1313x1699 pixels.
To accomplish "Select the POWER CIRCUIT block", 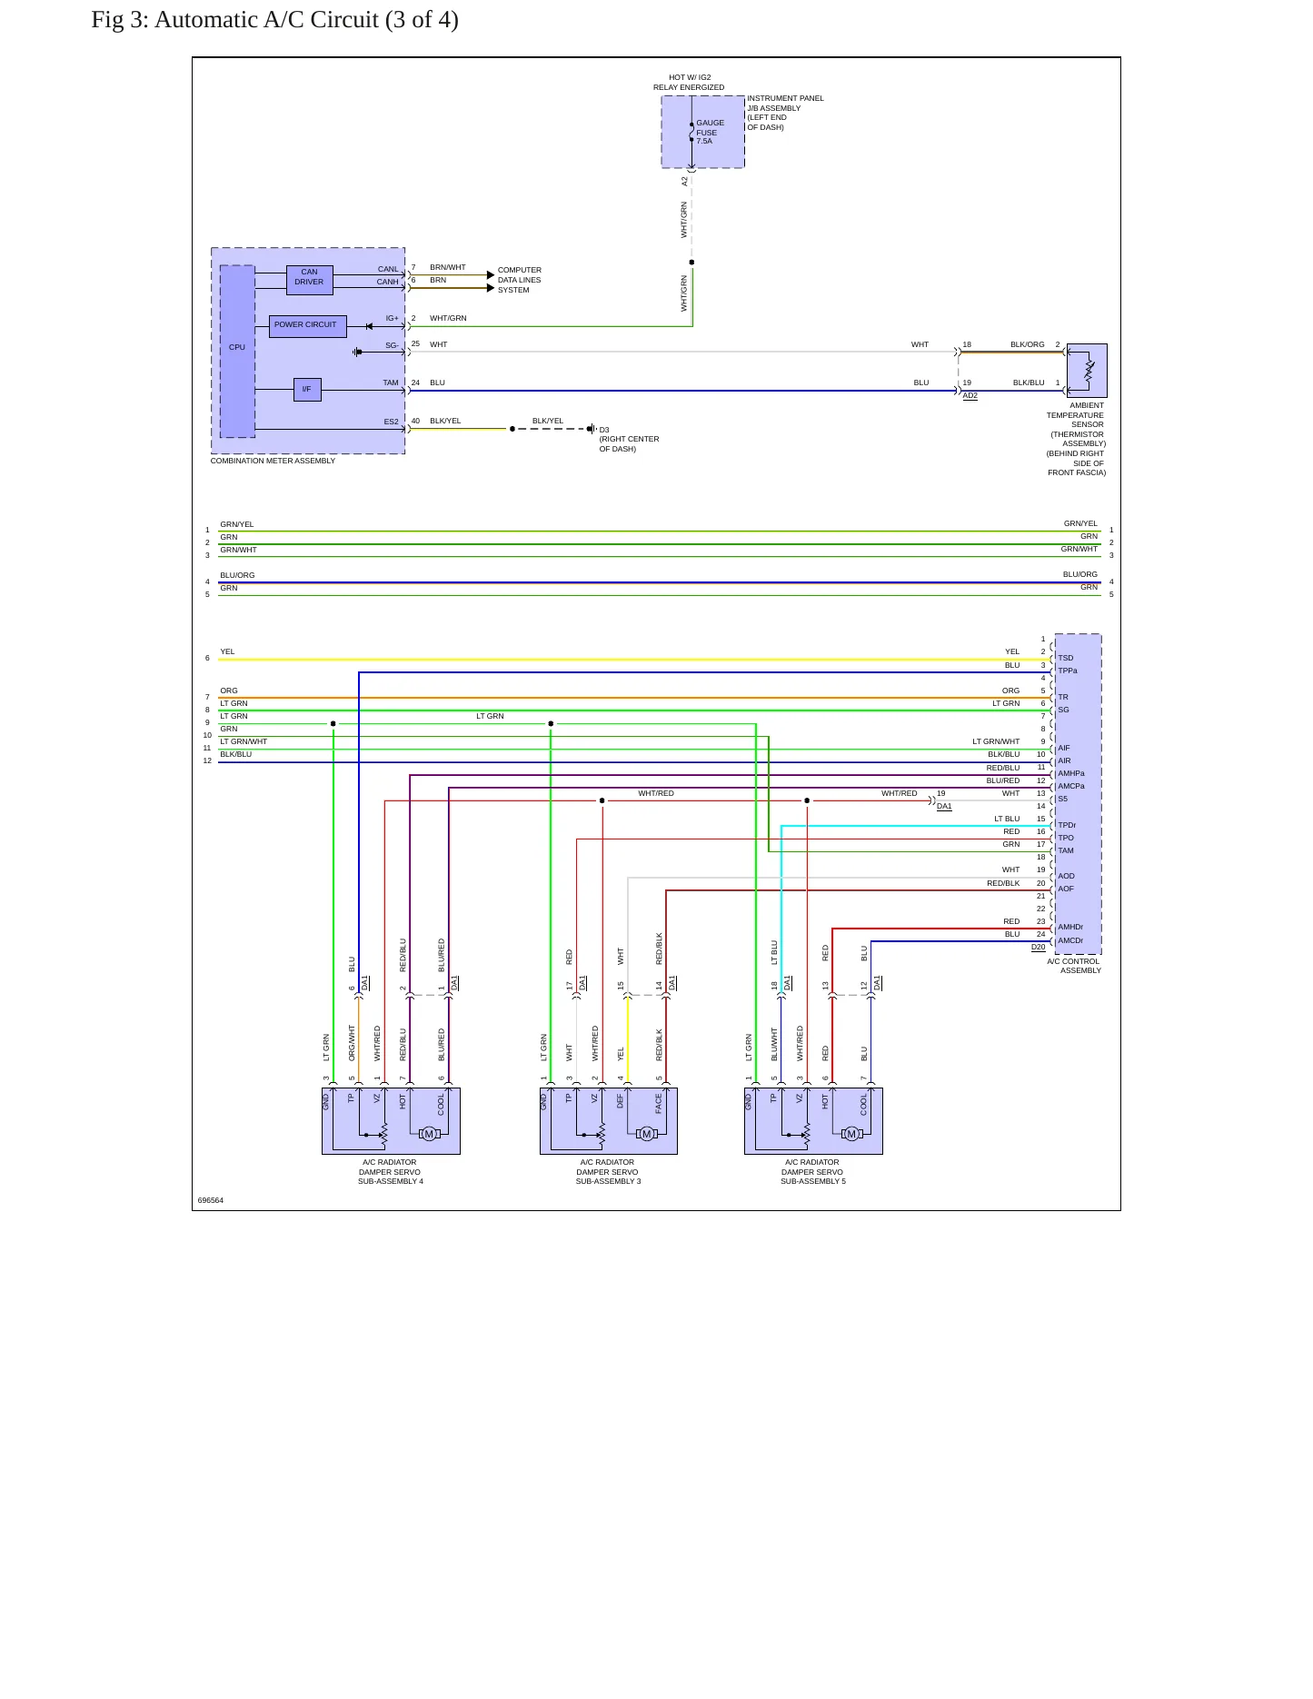I will (x=308, y=326).
